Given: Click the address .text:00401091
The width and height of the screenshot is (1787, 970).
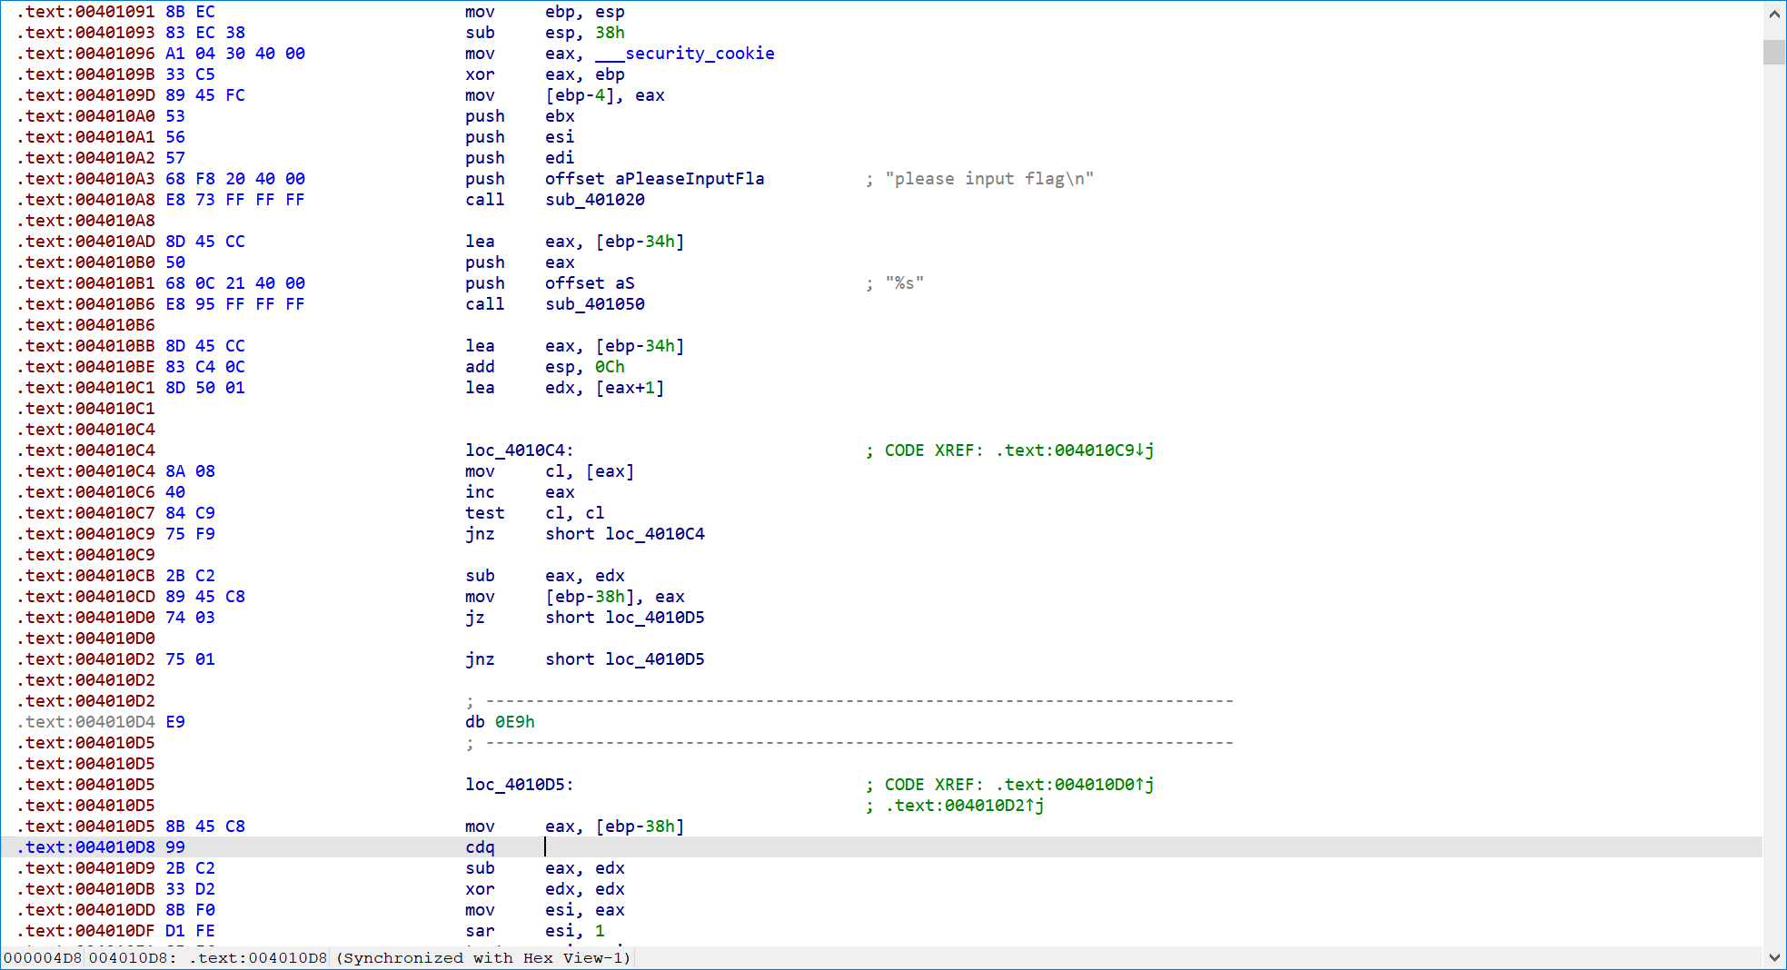Looking at the screenshot, I should 86,12.
